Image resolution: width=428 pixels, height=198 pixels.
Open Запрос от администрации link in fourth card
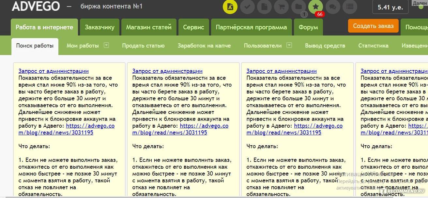pyautogui.click(x=394, y=71)
